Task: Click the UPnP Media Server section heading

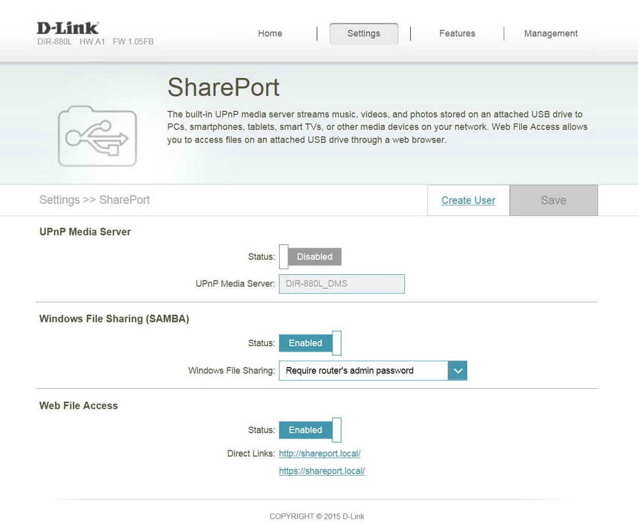Action: pos(85,232)
